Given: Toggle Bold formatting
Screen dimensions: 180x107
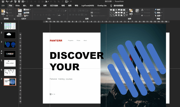Looking at the screenshot, I should pos(35,15).
